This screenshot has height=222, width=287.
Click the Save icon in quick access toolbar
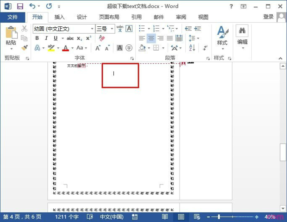point(20,6)
